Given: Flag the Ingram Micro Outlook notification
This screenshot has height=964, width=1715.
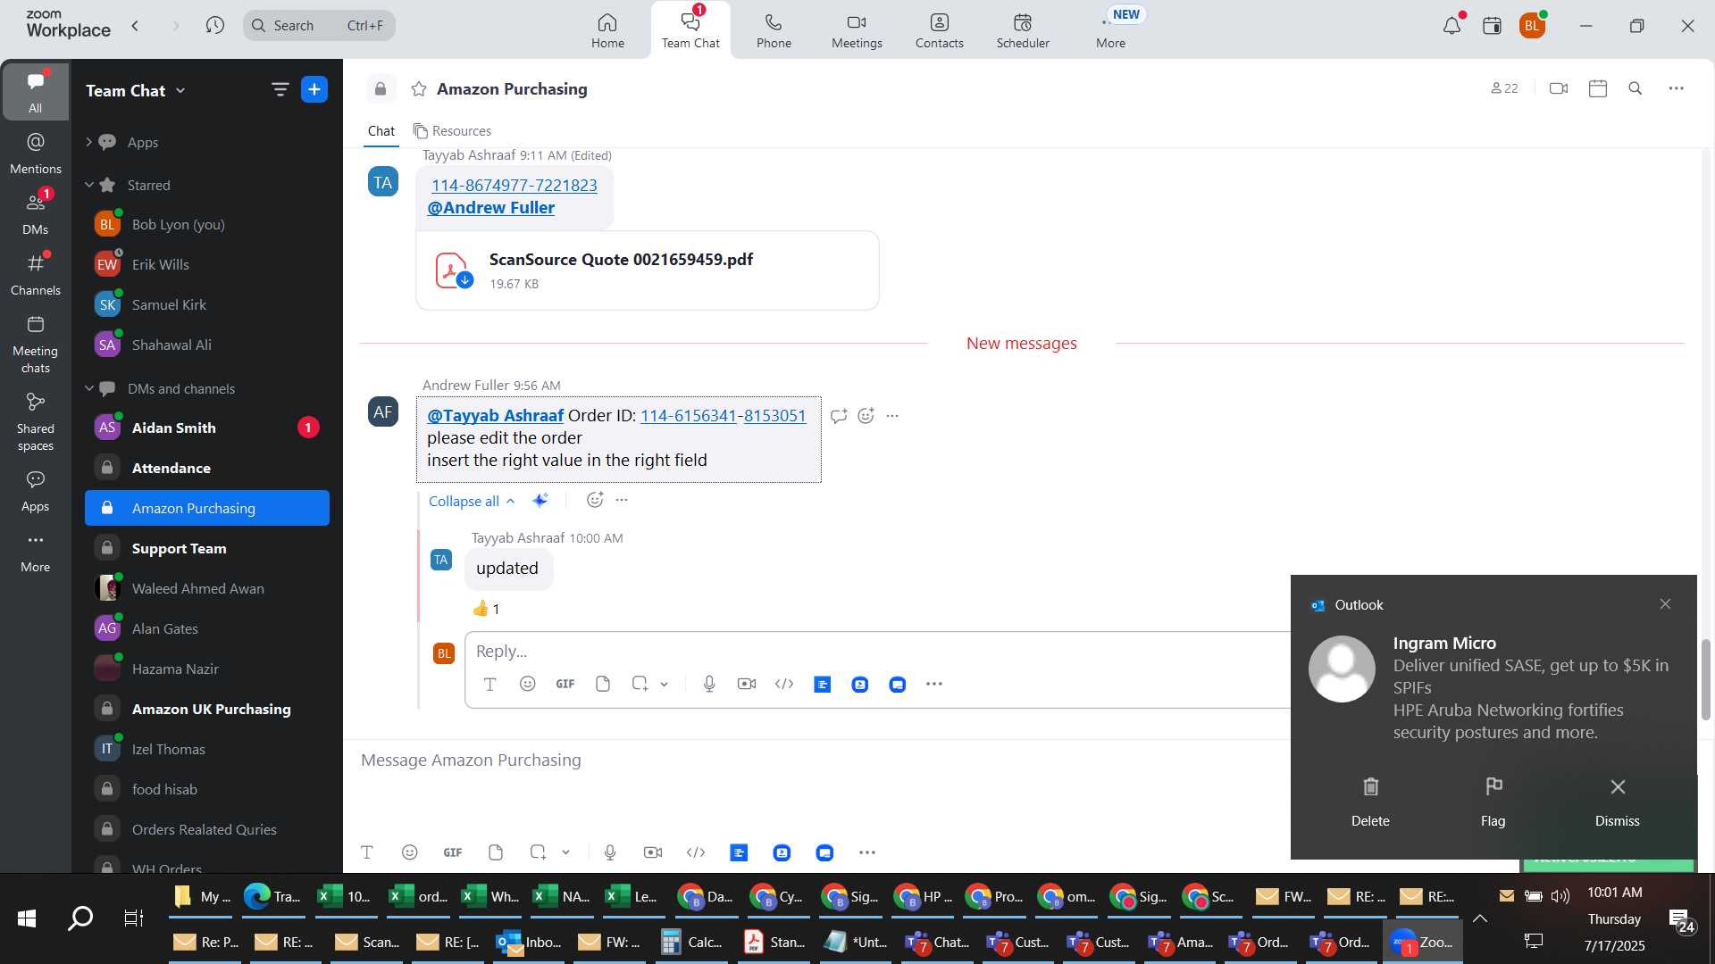Looking at the screenshot, I should tap(1493, 801).
